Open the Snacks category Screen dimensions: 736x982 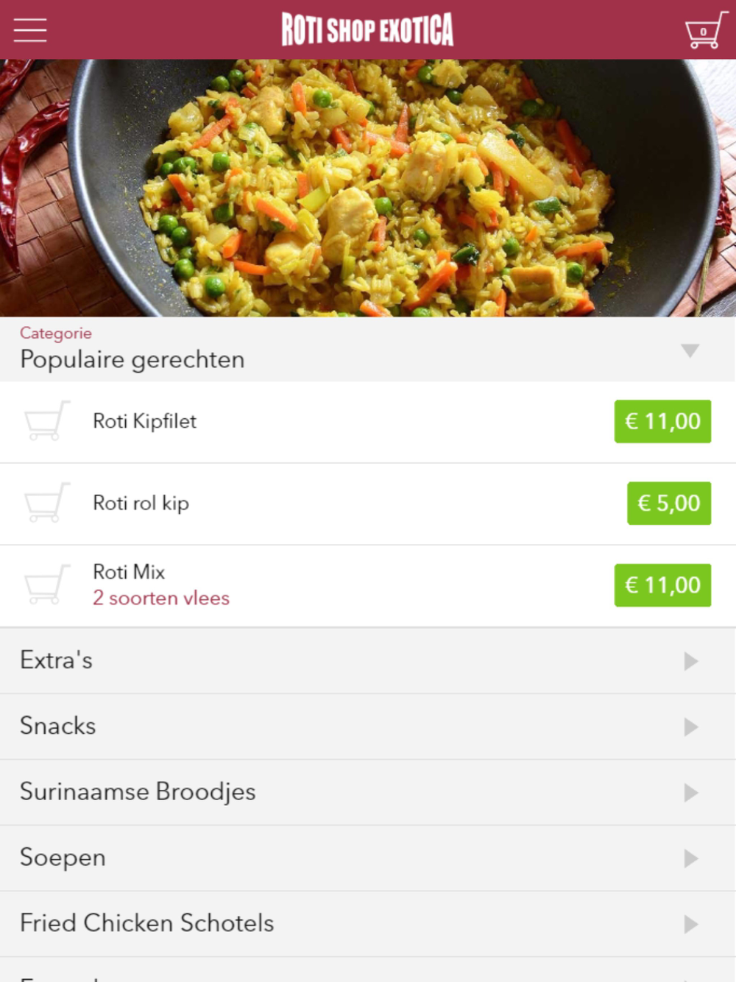[x=368, y=727]
